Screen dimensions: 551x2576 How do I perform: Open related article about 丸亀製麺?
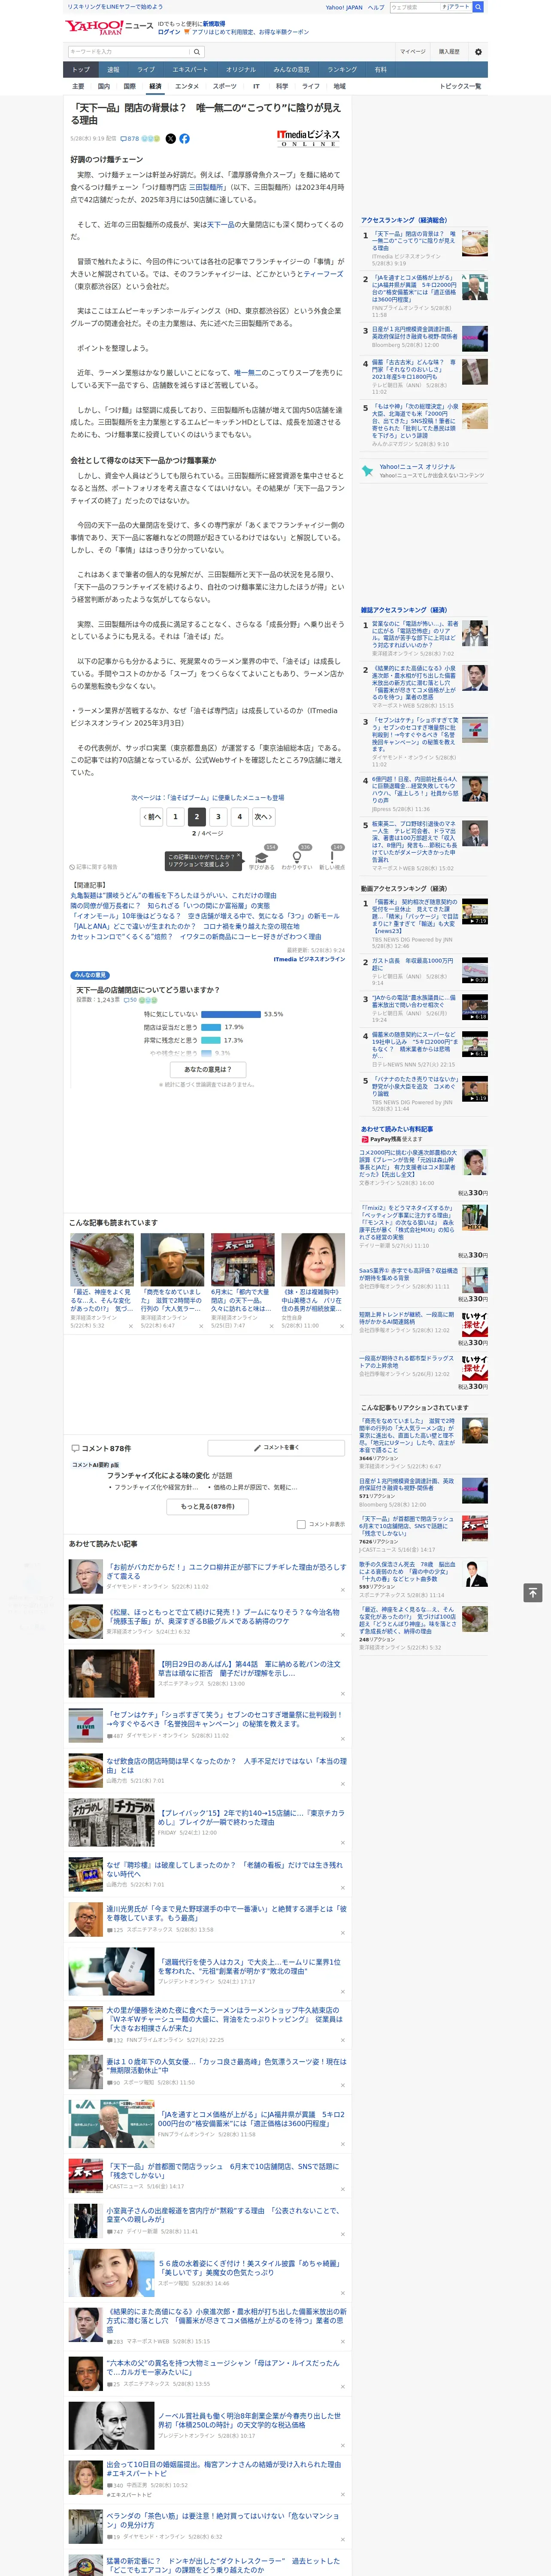pyautogui.click(x=173, y=895)
